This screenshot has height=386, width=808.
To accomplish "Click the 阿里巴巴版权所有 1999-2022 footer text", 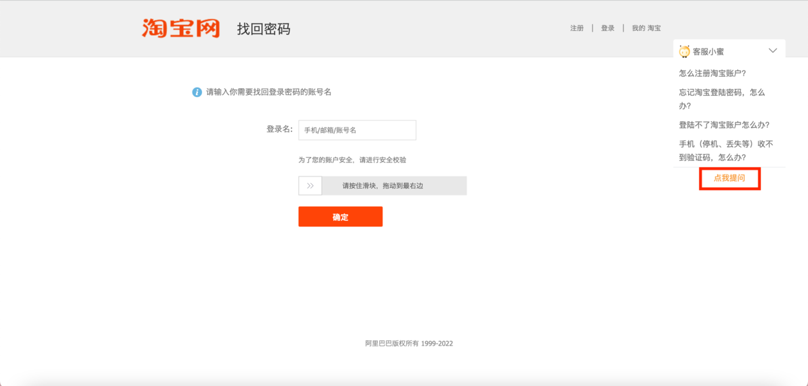I will click(x=409, y=344).
